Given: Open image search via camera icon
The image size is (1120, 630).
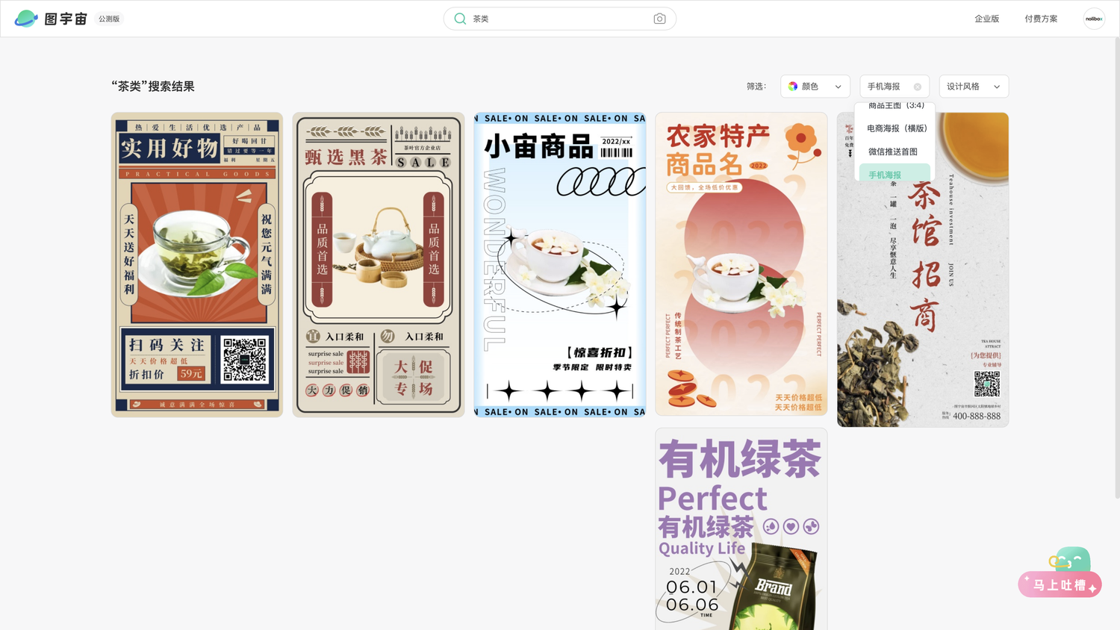Looking at the screenshot, I should pos(659,19).
